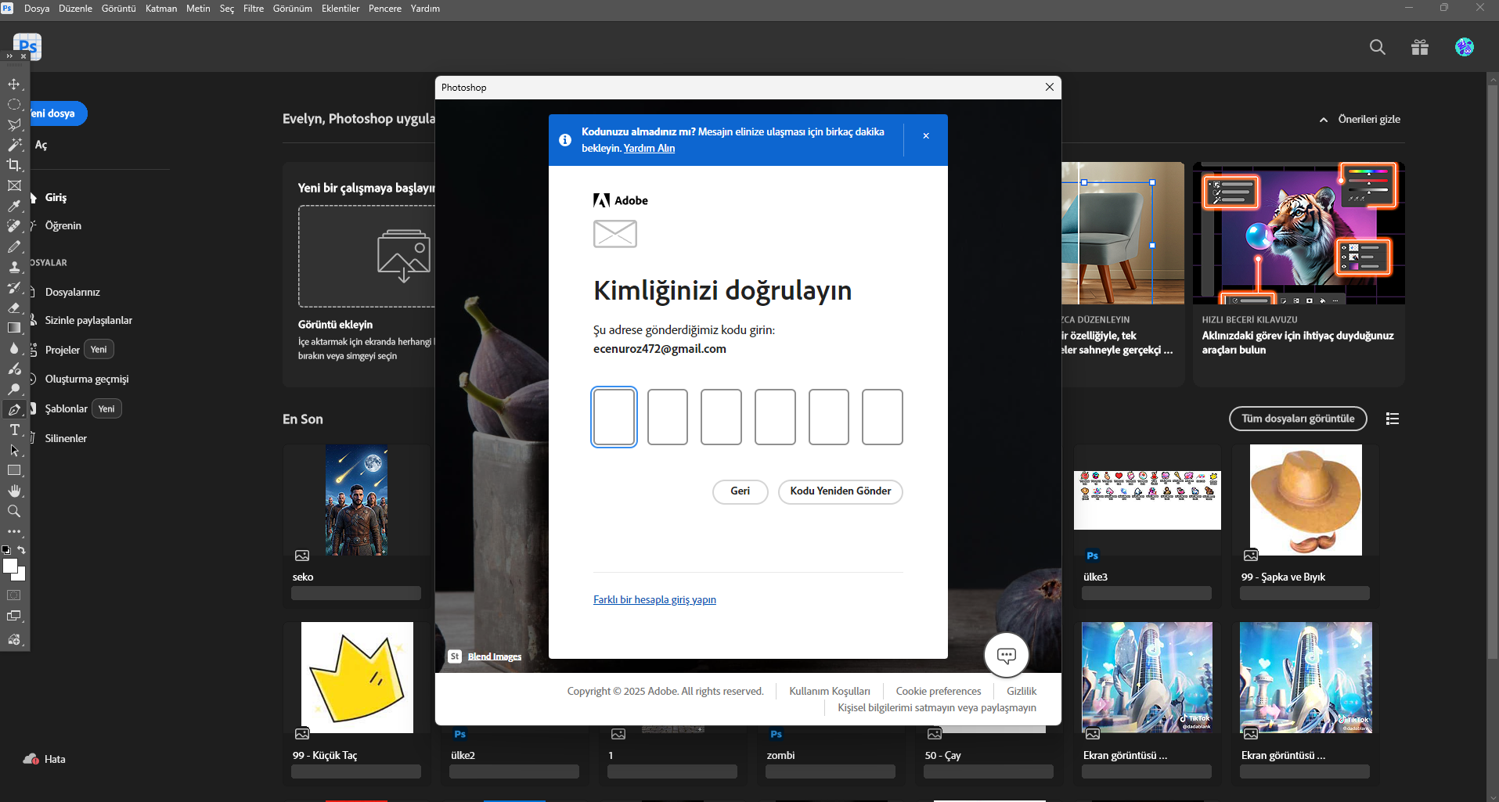Screen dimensions: 1499x802
Task: Select the Polygonal Lasso tool
Action: click(14, 124)
